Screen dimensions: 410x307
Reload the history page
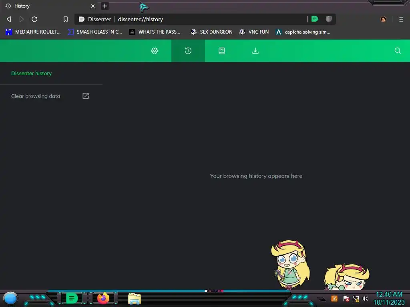pos(34,19)
